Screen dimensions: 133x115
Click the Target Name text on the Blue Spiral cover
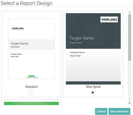[82, 38]
